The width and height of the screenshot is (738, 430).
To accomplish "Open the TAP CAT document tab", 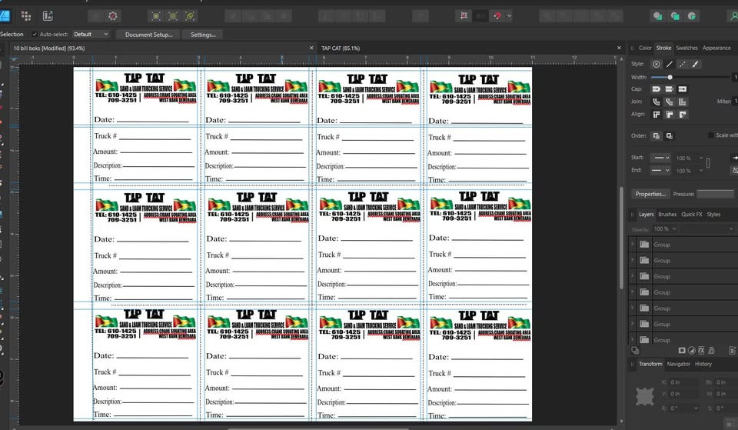I will click(341, 48).
